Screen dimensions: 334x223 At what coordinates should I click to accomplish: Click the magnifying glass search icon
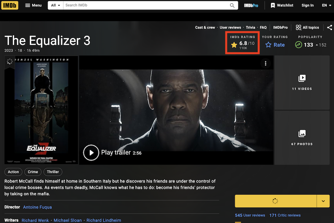pos(232,5)
